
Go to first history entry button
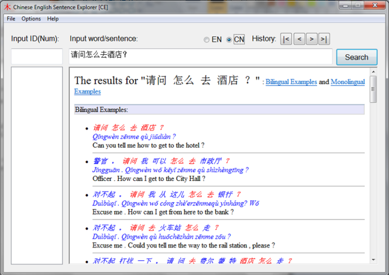pyautogui.click(x=286, y=39)
